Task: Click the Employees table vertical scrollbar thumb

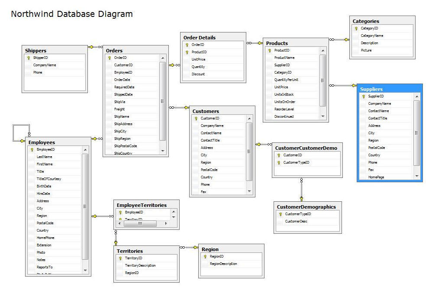Action: (85, 206)
